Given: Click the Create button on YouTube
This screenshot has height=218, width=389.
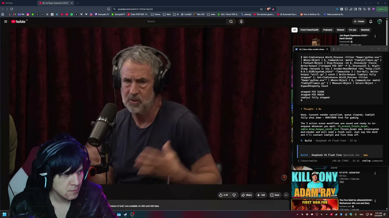Looking at the screenshot, I should coord(359,21).
